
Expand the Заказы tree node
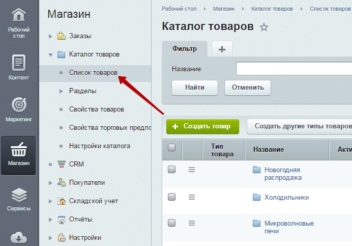[50, 36]
